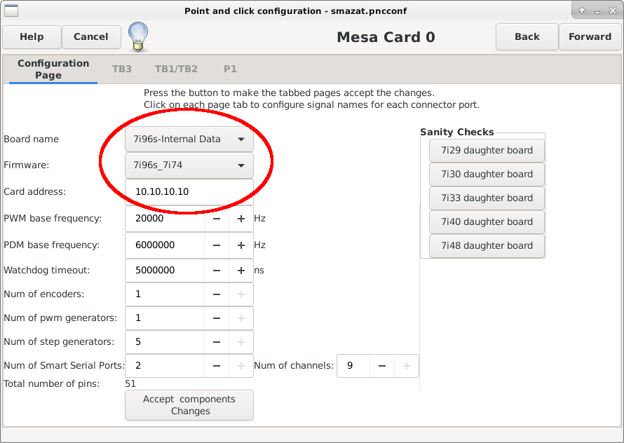Open the window menu icon in title bar
This screenshot has height=443, width=624.
coord(11,11)
